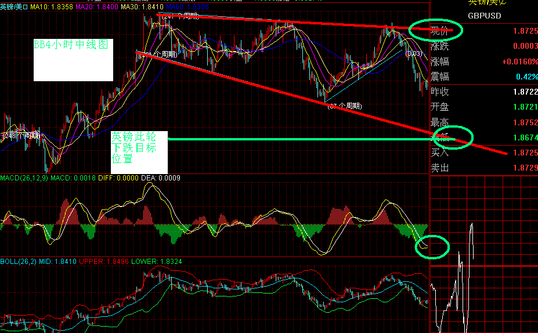Click the 卖出 ask value 1.8729
The image size is (538, 333).
pos(525,168)
